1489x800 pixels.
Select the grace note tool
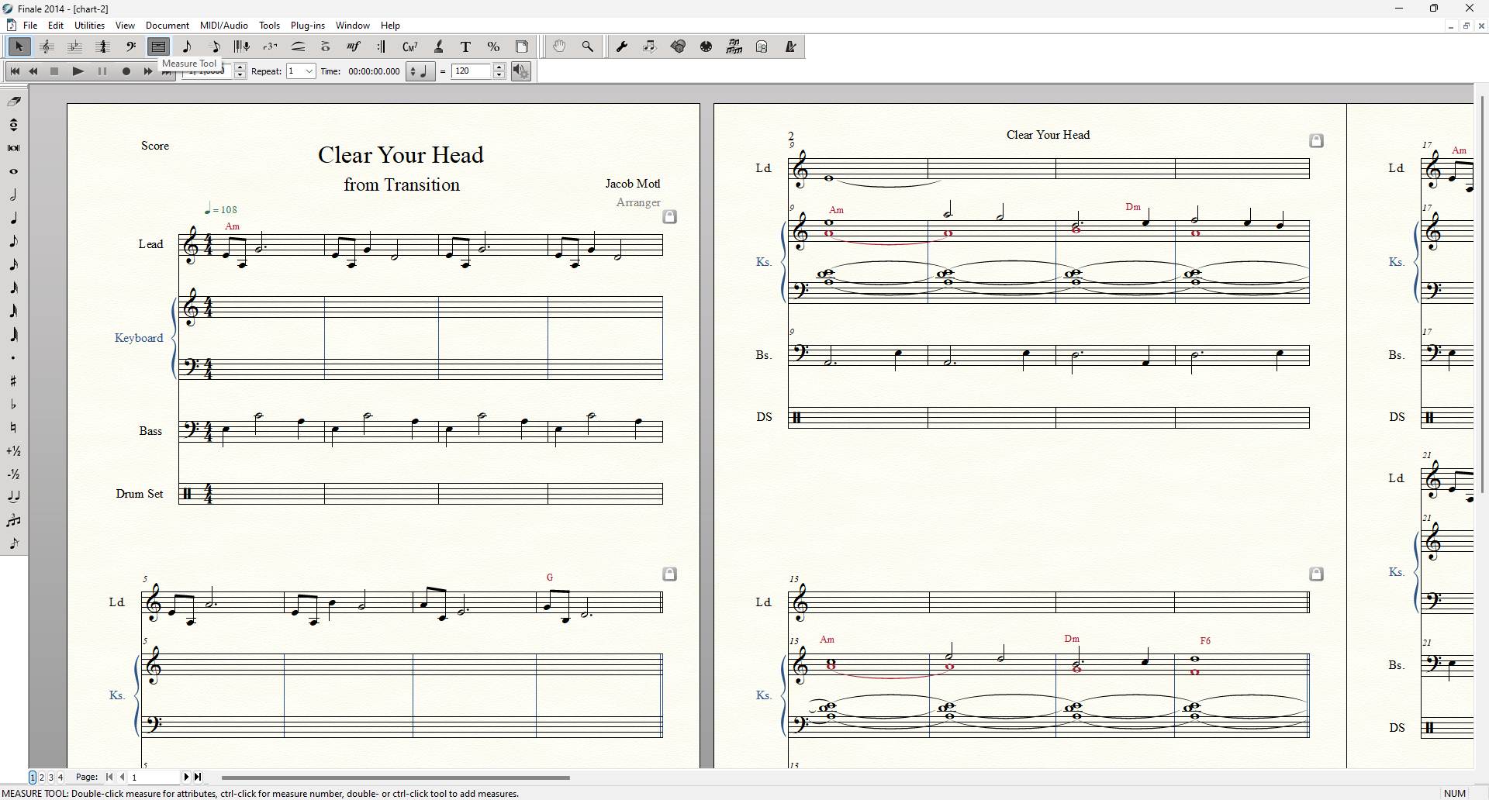click(x=14, y=543)
